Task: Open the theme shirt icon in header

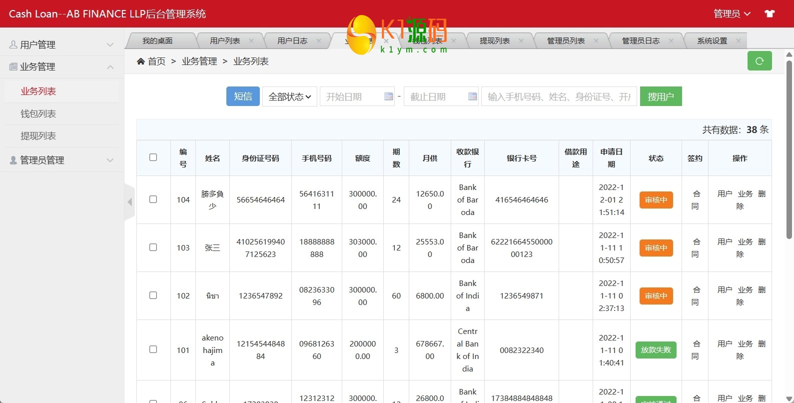Action: [770, 13]
